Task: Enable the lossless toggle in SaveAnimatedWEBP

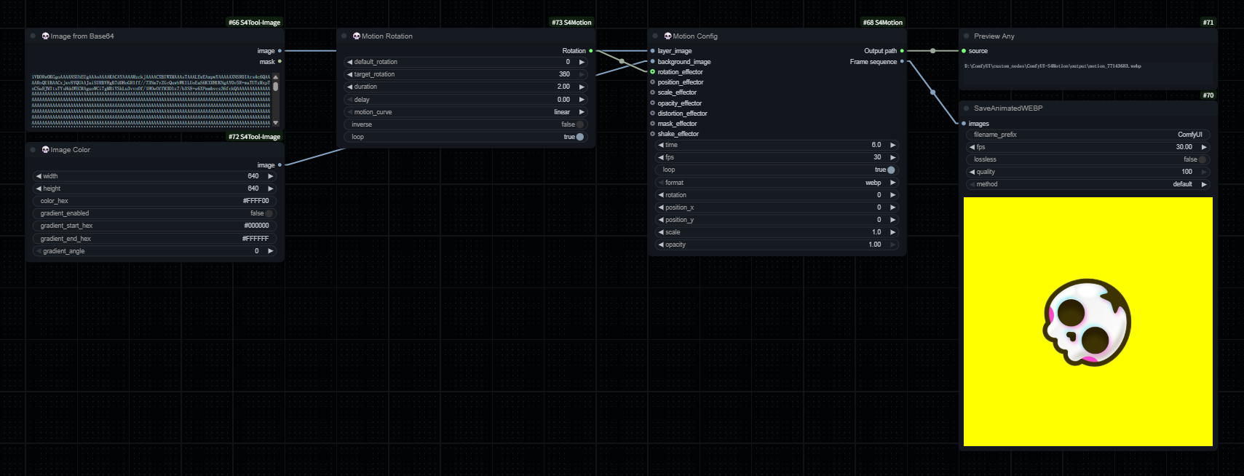Action: [x=1202, y=159]
